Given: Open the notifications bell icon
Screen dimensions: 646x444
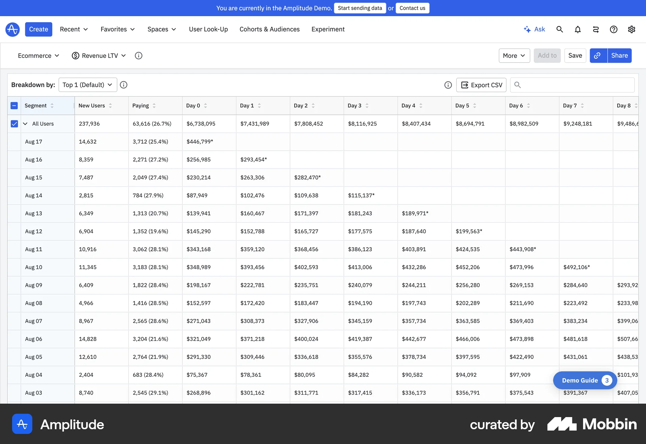Looking at the screenshot, I should coord(578,29).
